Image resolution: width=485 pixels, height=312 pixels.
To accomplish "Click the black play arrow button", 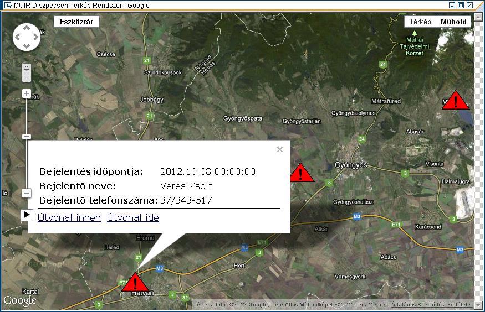I will tap(27, 215).
